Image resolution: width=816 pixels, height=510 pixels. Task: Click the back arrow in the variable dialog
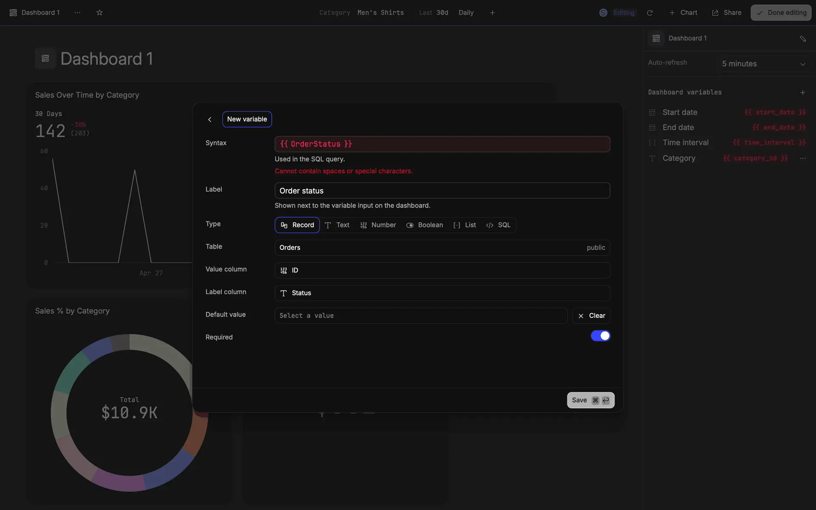[210, 119]
